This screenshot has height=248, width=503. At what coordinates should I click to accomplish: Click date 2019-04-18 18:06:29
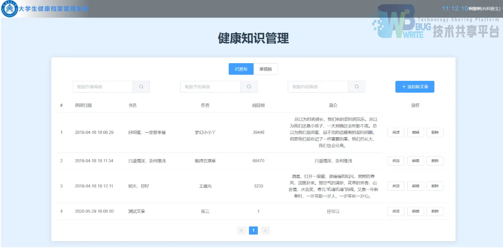pyautogui.click(x=95, y=133)
